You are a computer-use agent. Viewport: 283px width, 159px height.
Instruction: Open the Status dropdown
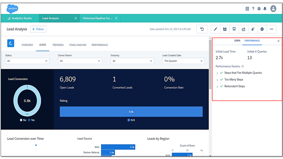tap(27, 61)
